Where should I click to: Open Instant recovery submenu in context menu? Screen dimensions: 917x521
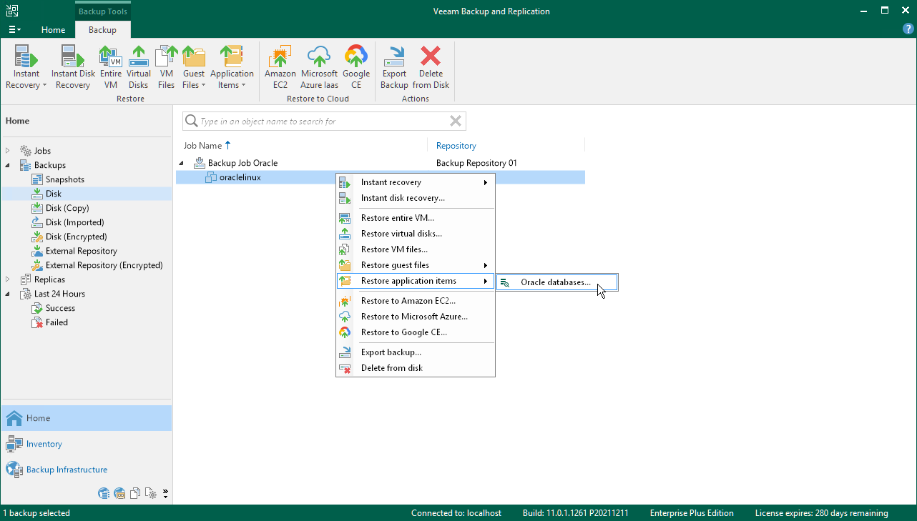416,182
